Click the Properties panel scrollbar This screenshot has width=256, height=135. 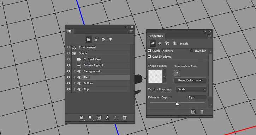click(210, 75)
